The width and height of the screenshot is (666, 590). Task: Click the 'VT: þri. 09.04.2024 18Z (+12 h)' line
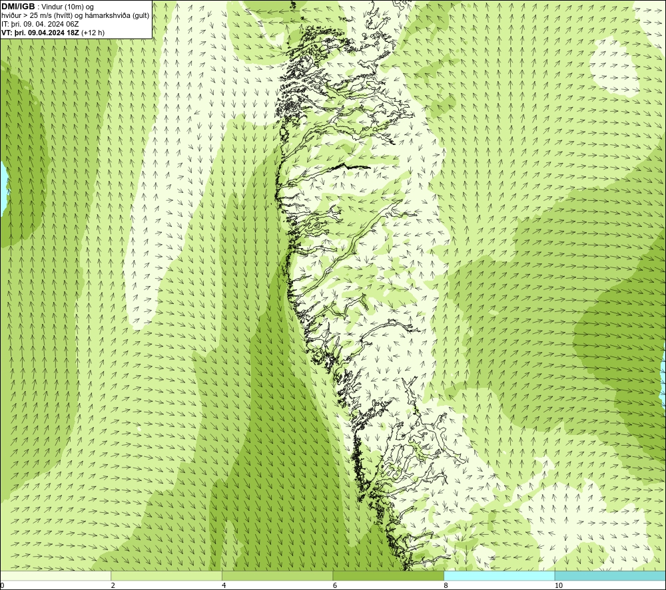[53, 32]
